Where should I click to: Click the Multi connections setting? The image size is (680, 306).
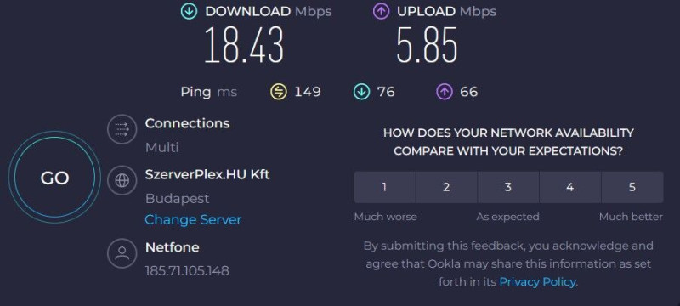(x=161, y=148)
